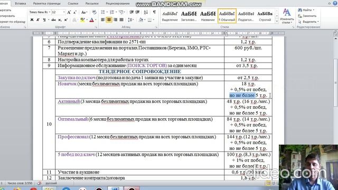Viewport: 338px width, 190px height.
Task: Click Копировать in the clipboard group
Action: pyautogui.click(x=7, y=16)
